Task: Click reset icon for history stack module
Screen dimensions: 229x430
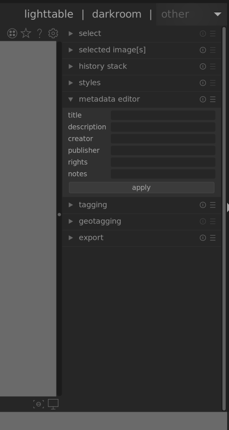Action: coord(203,66)
